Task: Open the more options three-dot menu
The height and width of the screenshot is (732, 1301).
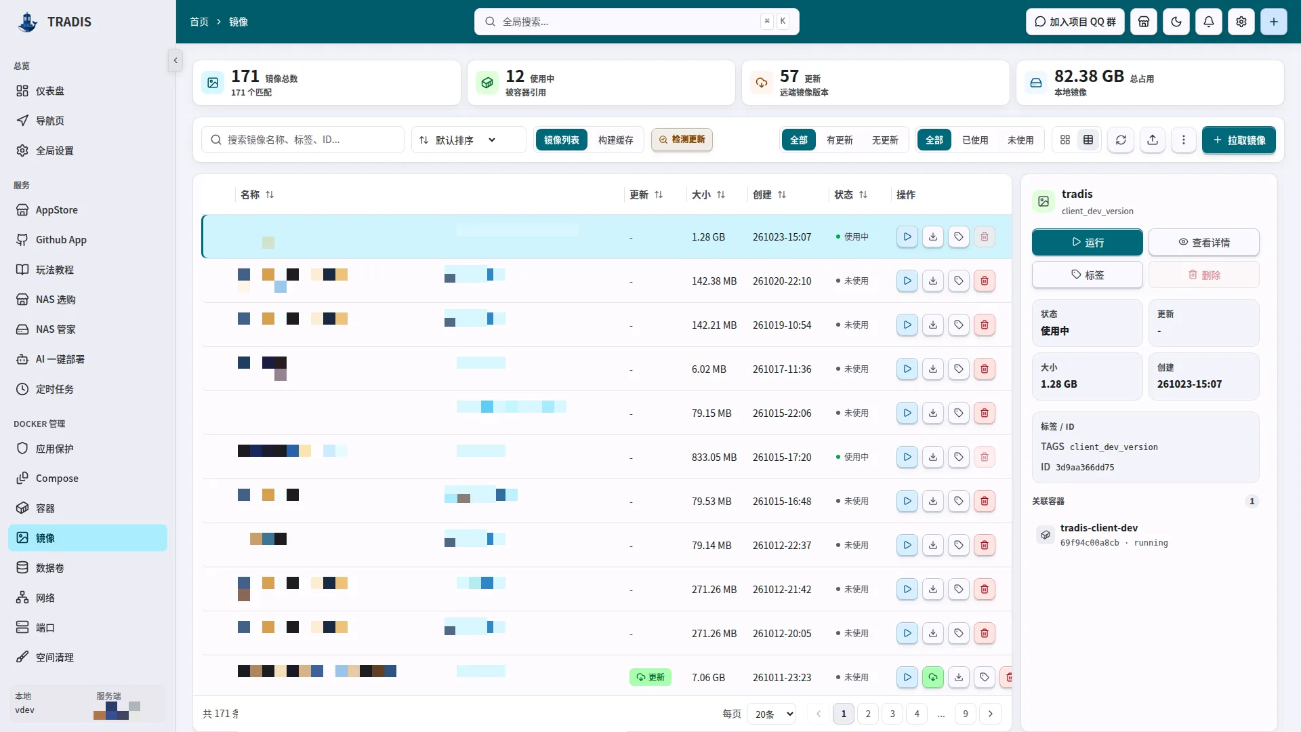Action: point(1183,140)
